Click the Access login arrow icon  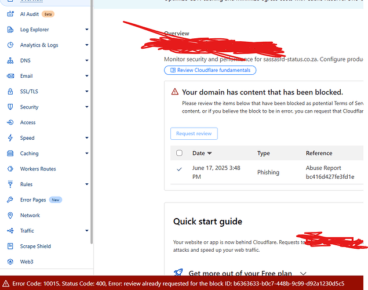tap(10, 122)
